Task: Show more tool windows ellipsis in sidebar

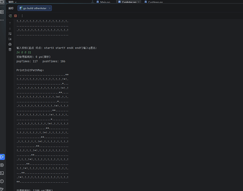Action: point(2,20)
